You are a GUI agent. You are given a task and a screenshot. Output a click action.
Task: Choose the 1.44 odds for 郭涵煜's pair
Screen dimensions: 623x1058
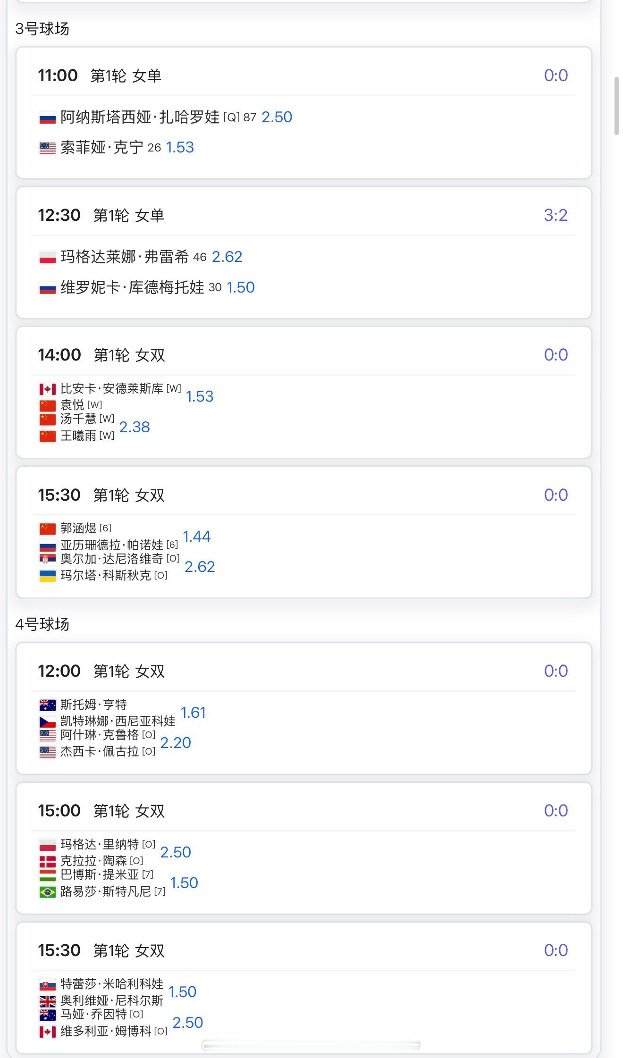[197, 537]
